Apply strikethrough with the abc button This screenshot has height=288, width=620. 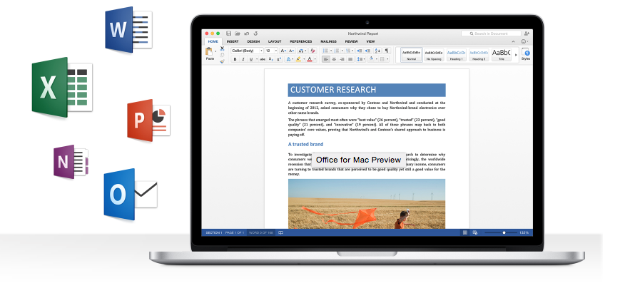click(x=263, y=59)
